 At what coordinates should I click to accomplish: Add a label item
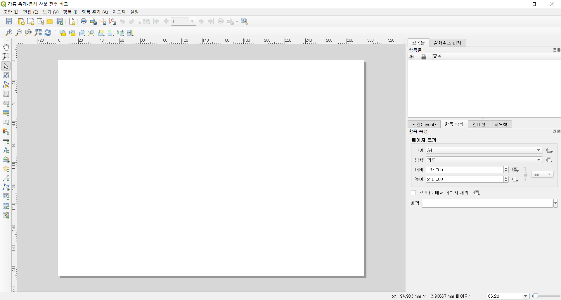(x=6, y=122)
